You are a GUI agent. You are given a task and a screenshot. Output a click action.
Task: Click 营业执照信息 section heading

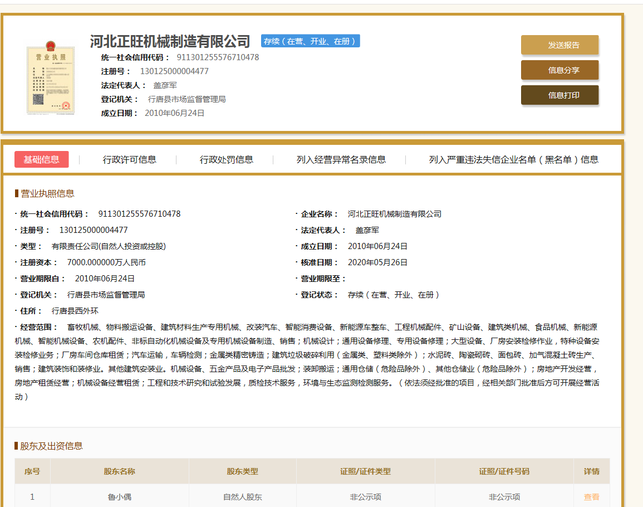coord(47,193)
